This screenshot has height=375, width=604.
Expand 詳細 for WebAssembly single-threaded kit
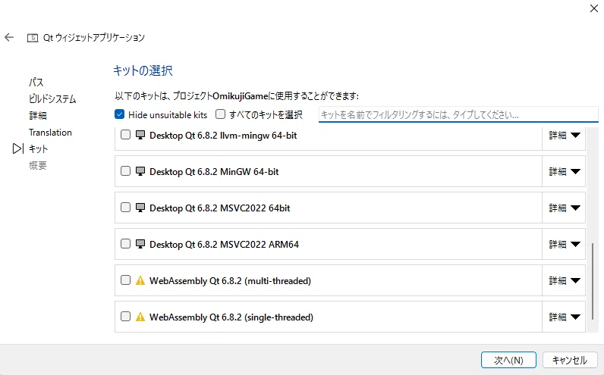pyautogui.click(x=564, y=317)
